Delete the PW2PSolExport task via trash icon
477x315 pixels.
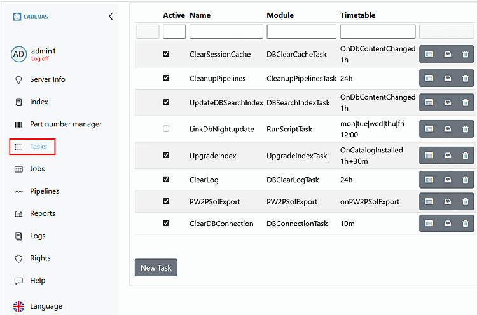point(466,202)
